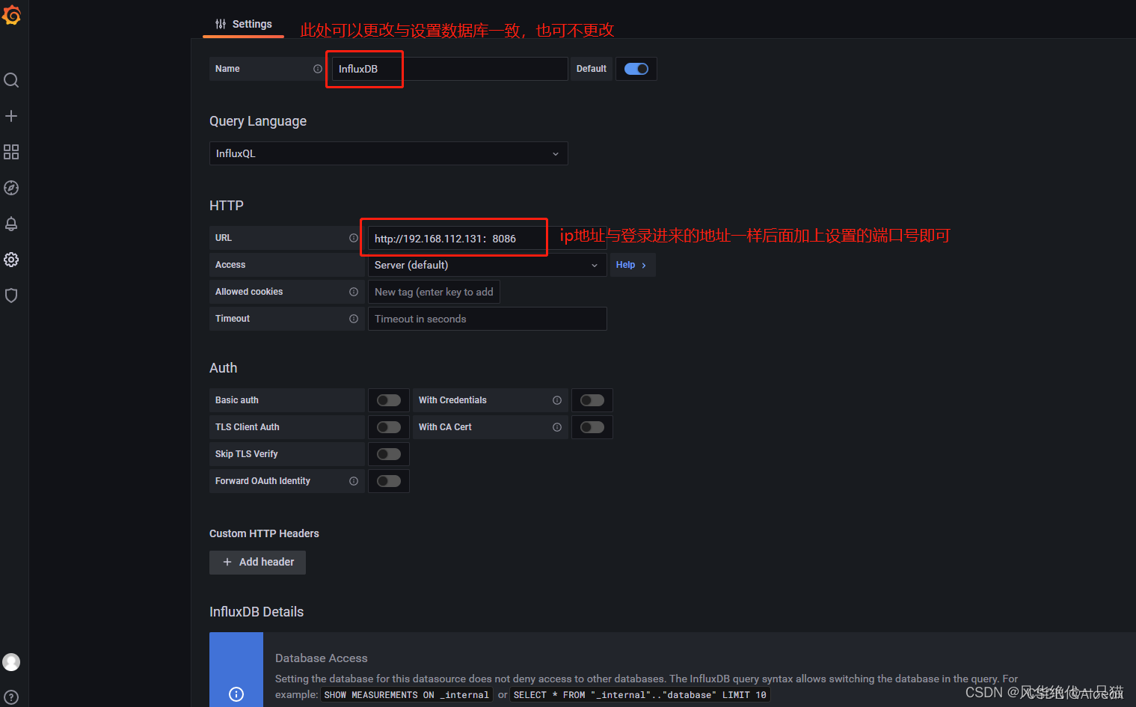Image resolution: width=1136 pixels, height=707 pixels.
Task: Show info tooltip for Name field
Action: 318,69
